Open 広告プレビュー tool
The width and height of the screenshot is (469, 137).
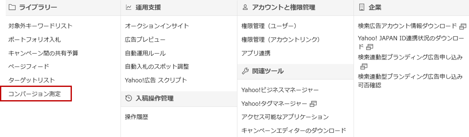[145, 40]
